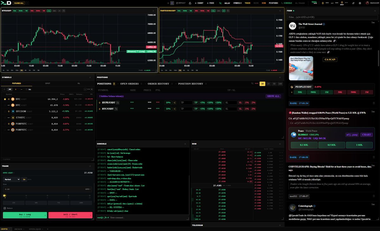380x231 pixels.
Task: Click SHOW ALL hidden Solana tokens
Action: (273, 96)
